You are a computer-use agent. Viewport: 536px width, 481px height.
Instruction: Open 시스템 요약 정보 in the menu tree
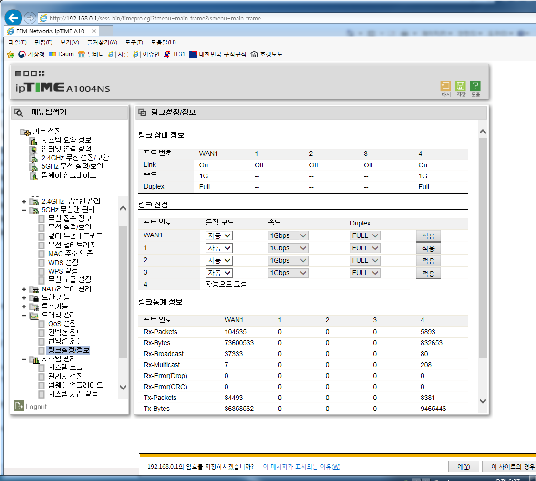66,140
